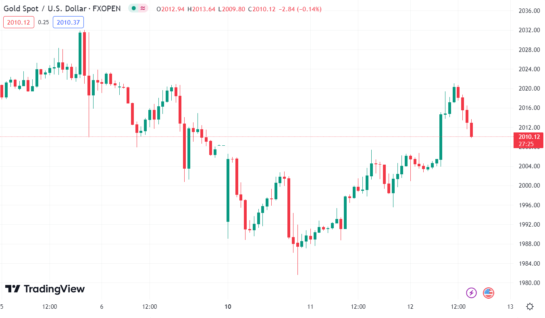Open chart settings gear icon
This screenshot has height=318, width=545.
[x=530, y=307]
